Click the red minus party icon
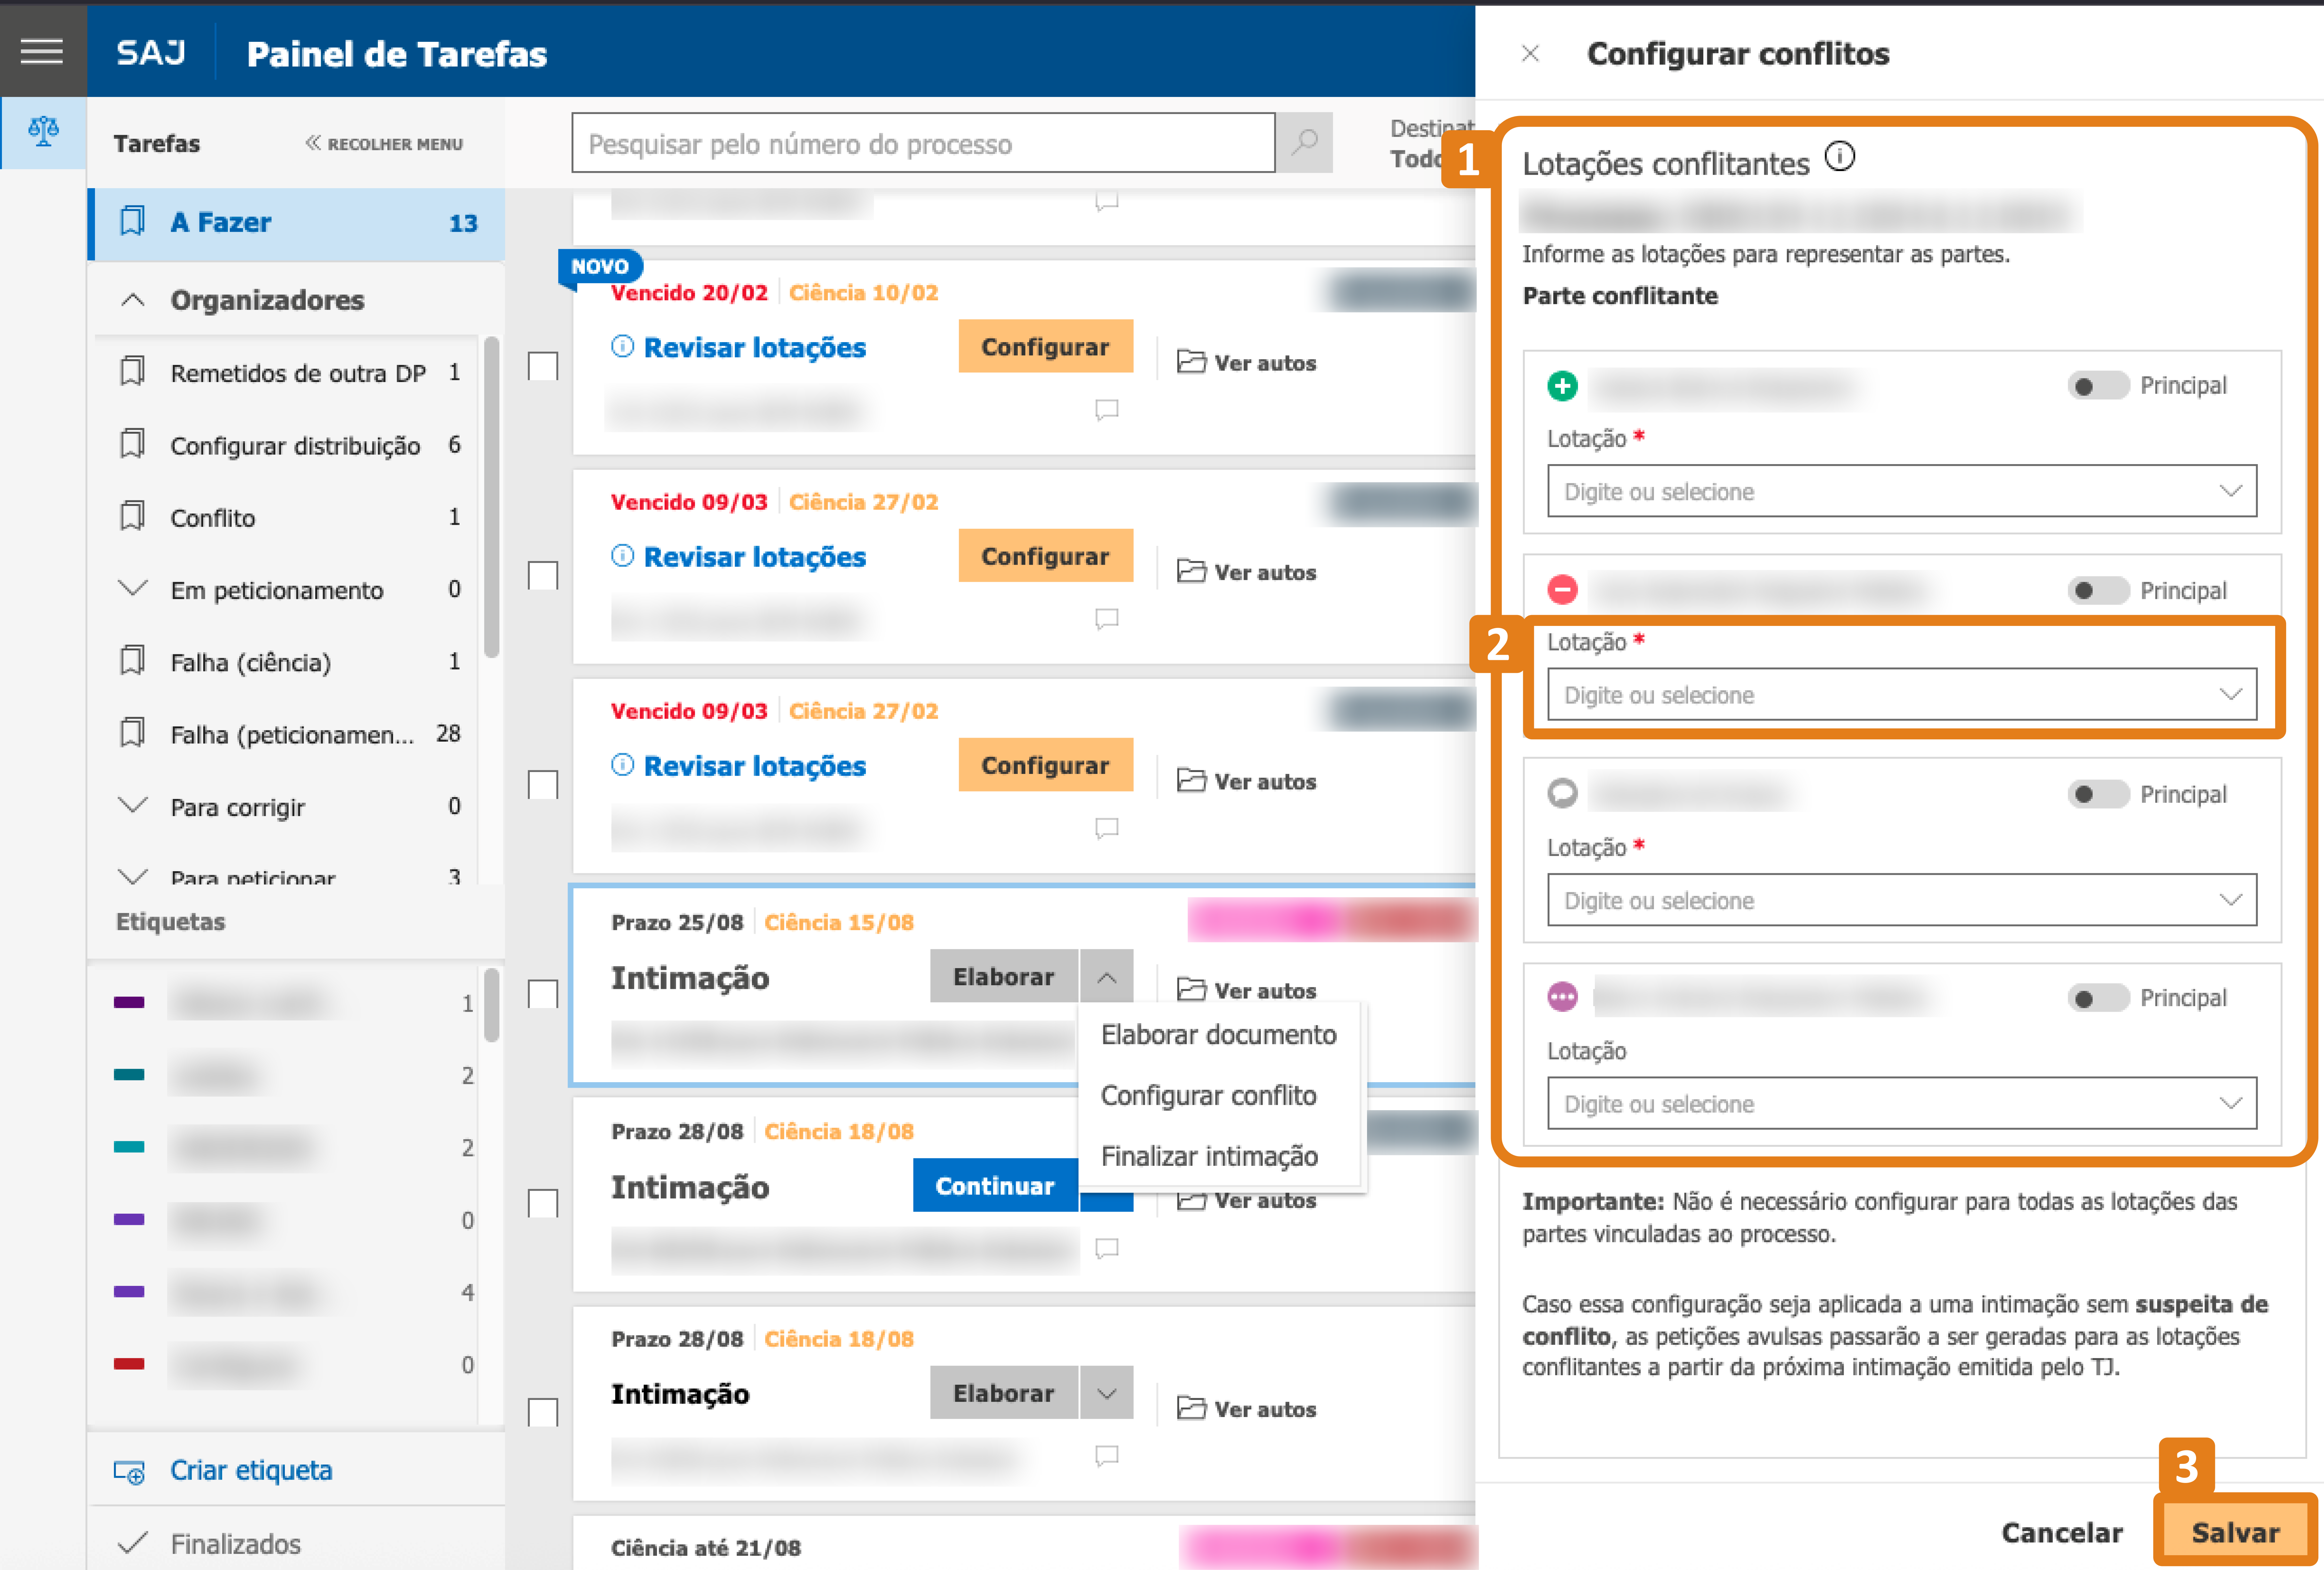This screenshot has width=2324, height=1570. 1562,590
